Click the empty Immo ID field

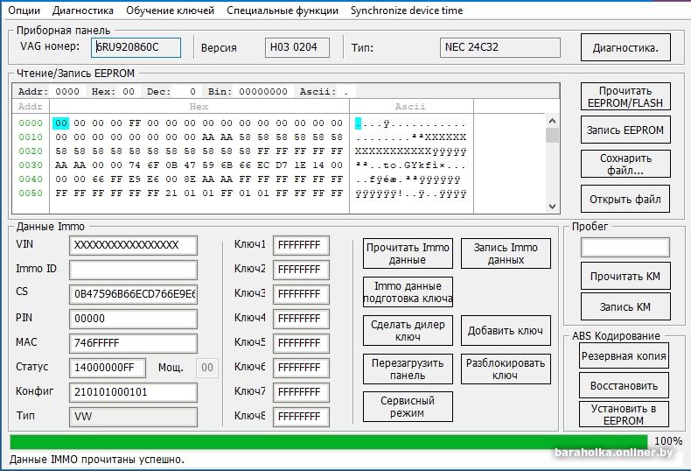pos(133,270)
